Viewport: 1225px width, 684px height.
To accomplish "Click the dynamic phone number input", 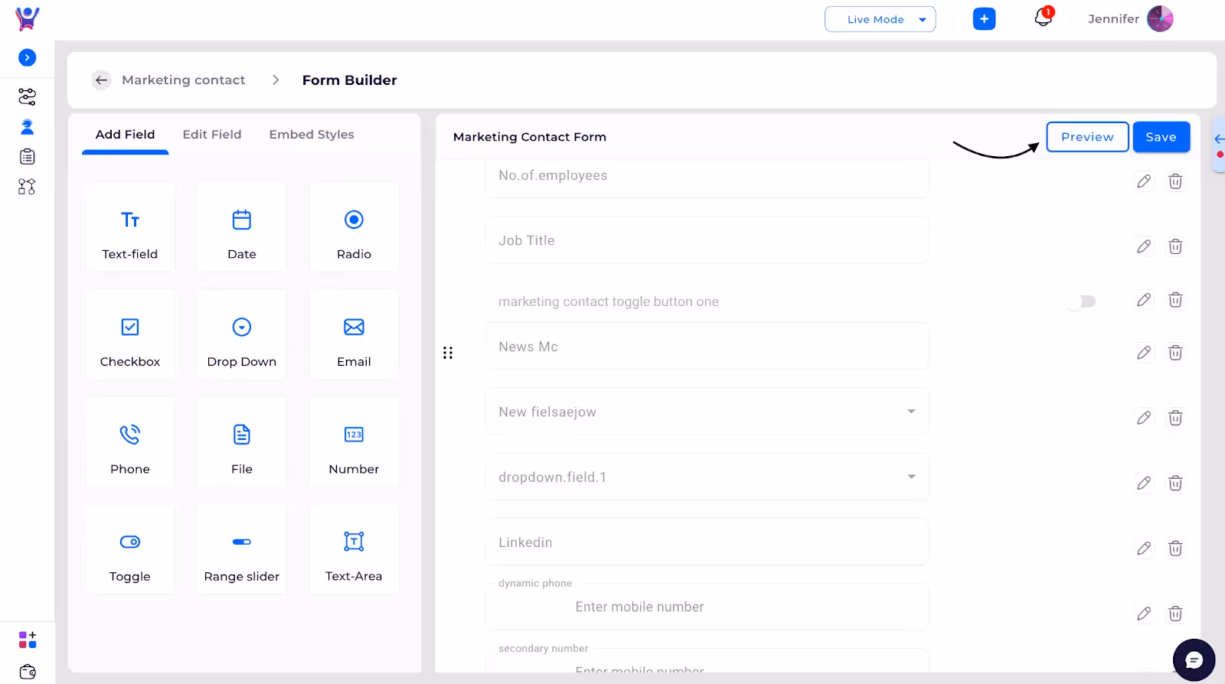I will point(707,607).
